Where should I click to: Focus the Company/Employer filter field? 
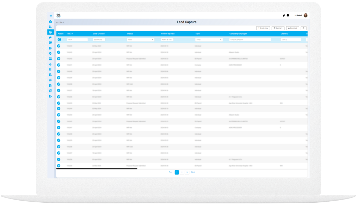click(250, 40)
